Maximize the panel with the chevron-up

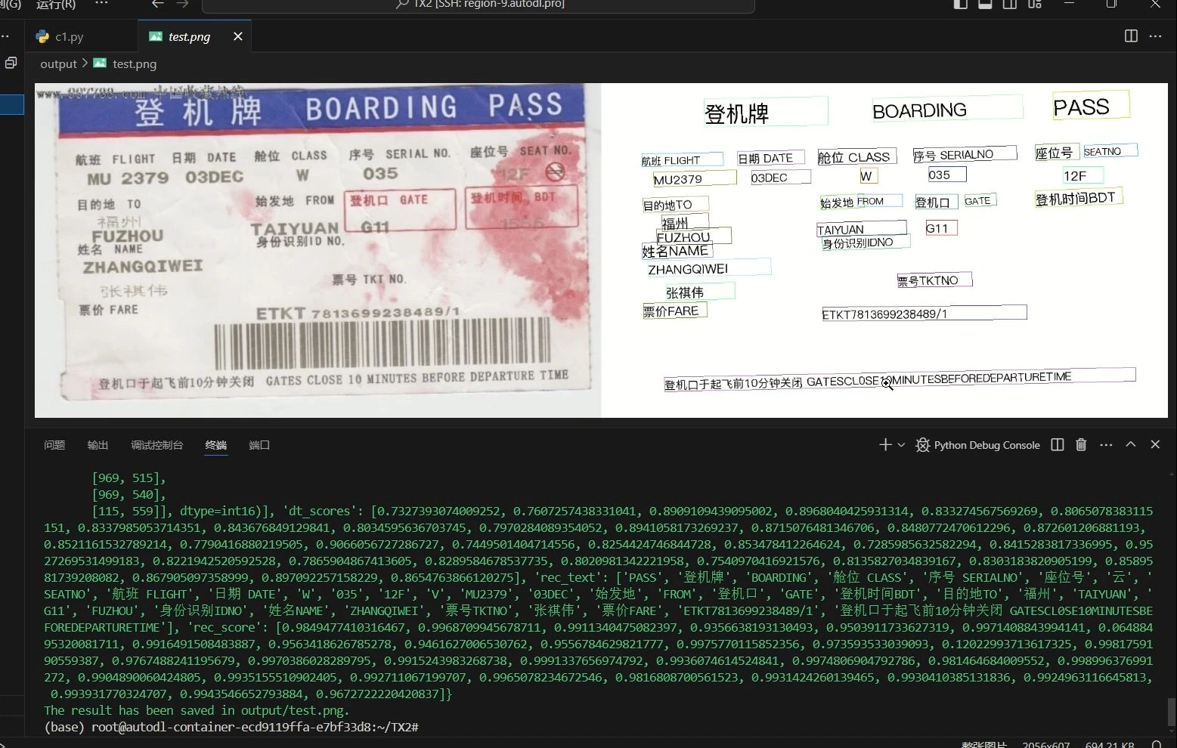coord(1131,444)
